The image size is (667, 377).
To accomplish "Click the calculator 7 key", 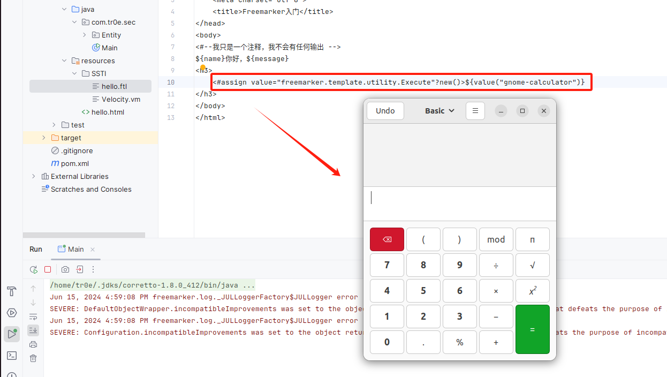I will 387,265.
